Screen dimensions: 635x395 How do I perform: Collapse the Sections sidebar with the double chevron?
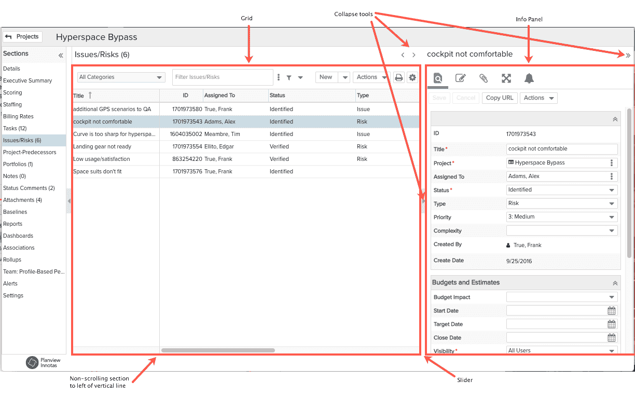pyautogui.click(x=60, y=55)
